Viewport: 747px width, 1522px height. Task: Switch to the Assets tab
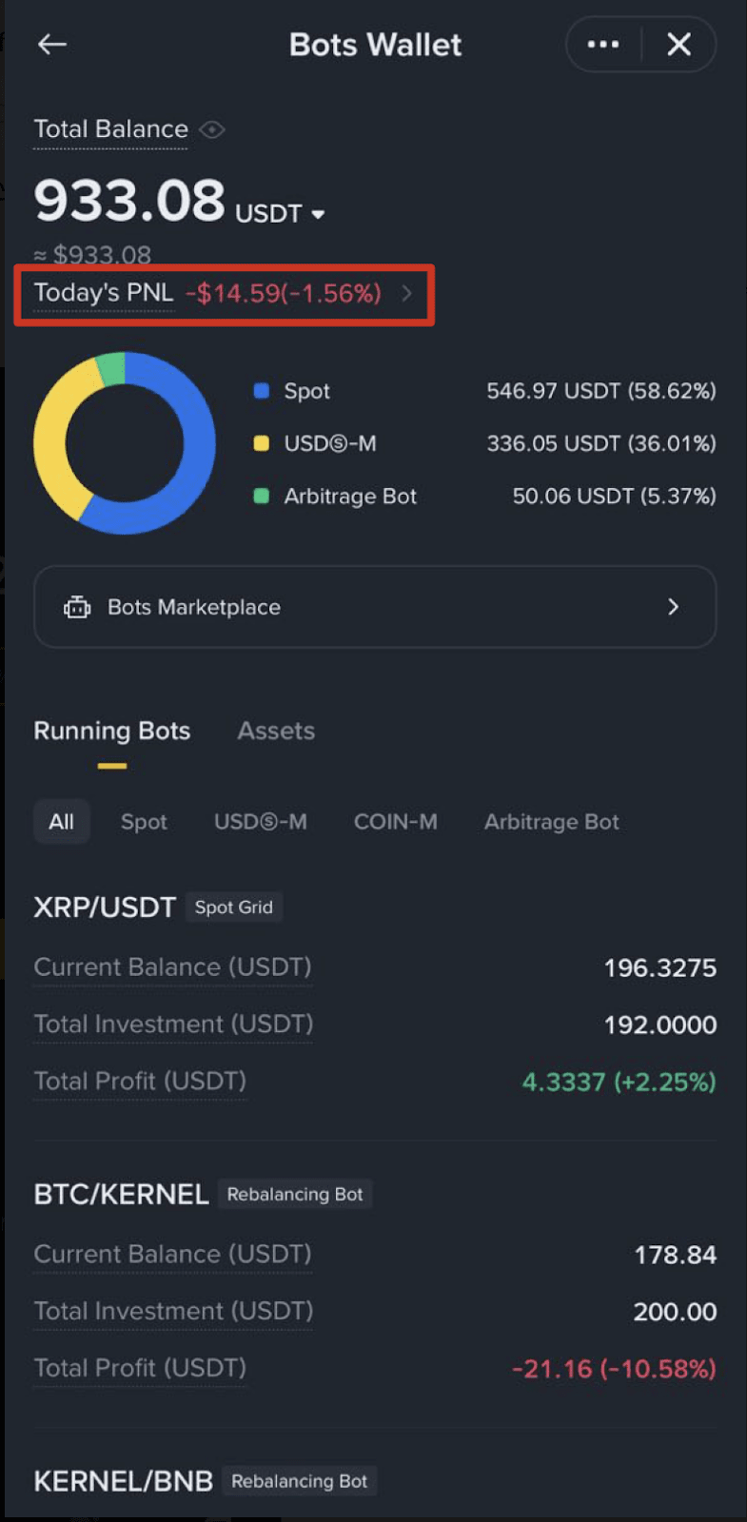click(x=276, y=731)
